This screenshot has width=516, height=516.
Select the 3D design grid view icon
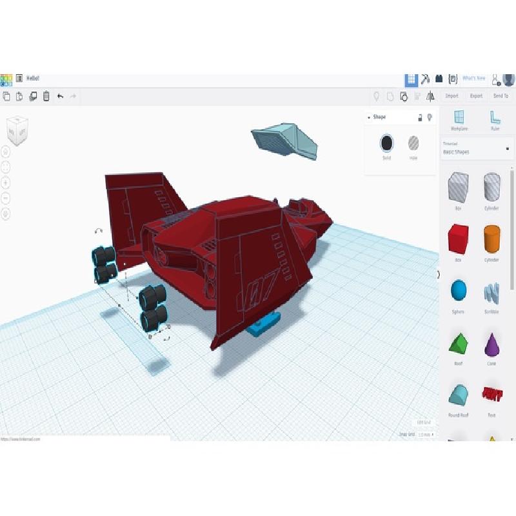[411, 79]
